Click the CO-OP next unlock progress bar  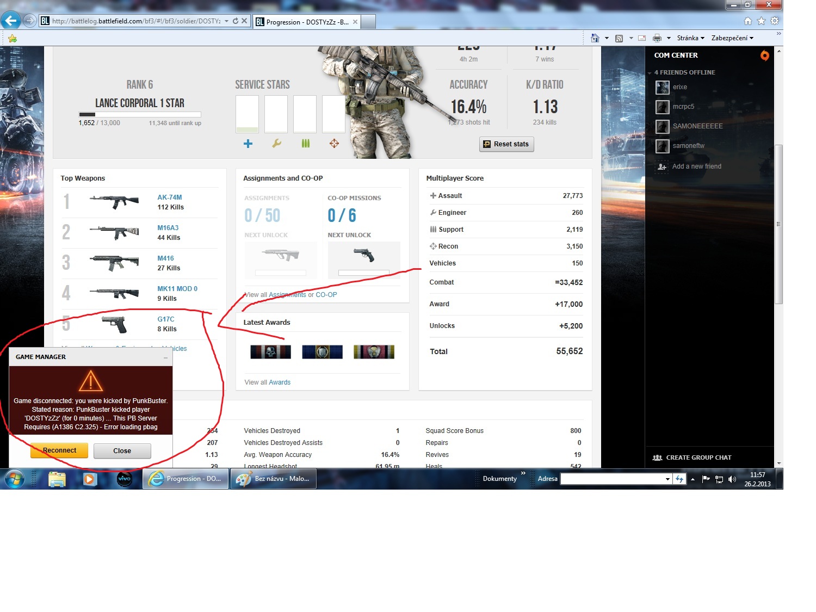tap(363, 273)
